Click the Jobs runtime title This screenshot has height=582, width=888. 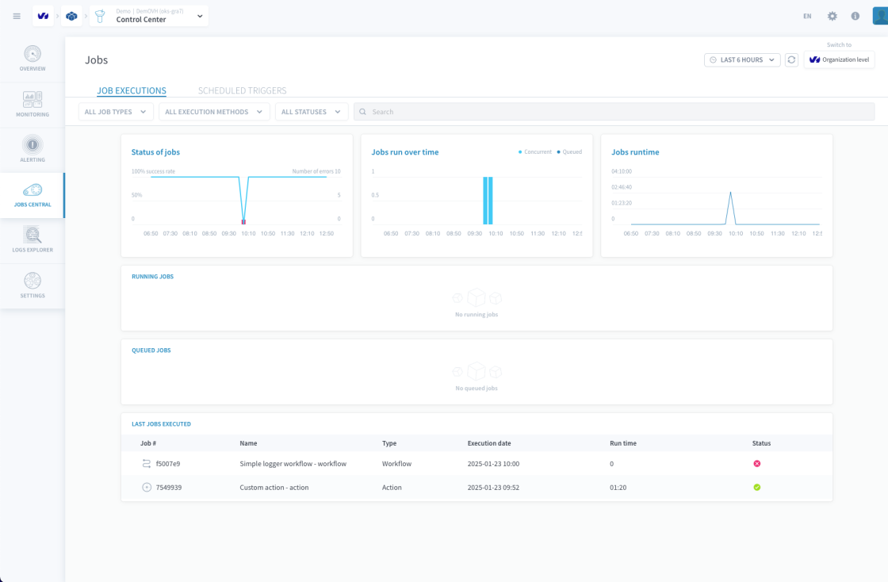click(635, 151)
